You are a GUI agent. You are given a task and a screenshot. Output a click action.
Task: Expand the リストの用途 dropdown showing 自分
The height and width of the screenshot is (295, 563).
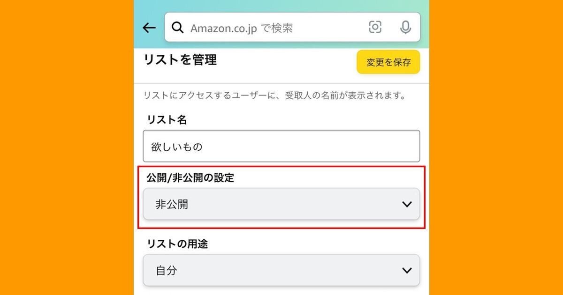click(281, 270)
